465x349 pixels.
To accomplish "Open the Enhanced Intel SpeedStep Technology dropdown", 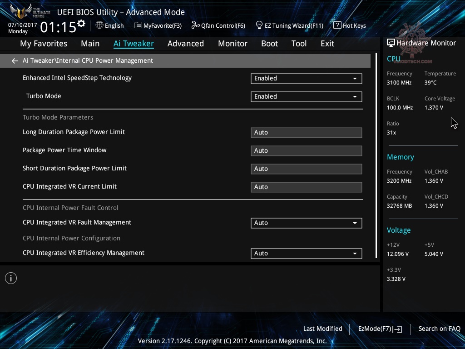I will tap(307, 78).
